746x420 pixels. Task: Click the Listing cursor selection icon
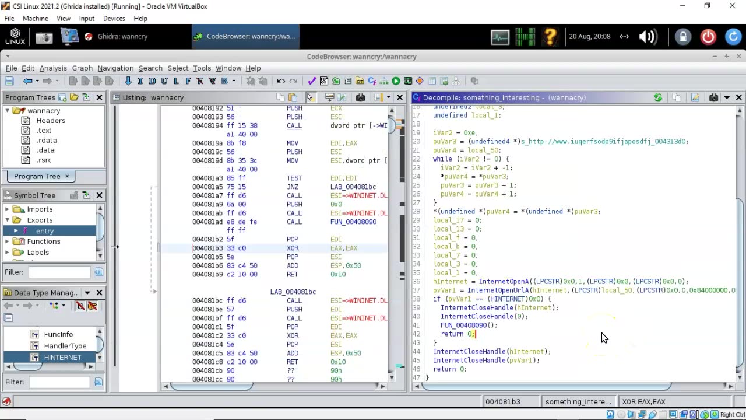coord(310,97)
